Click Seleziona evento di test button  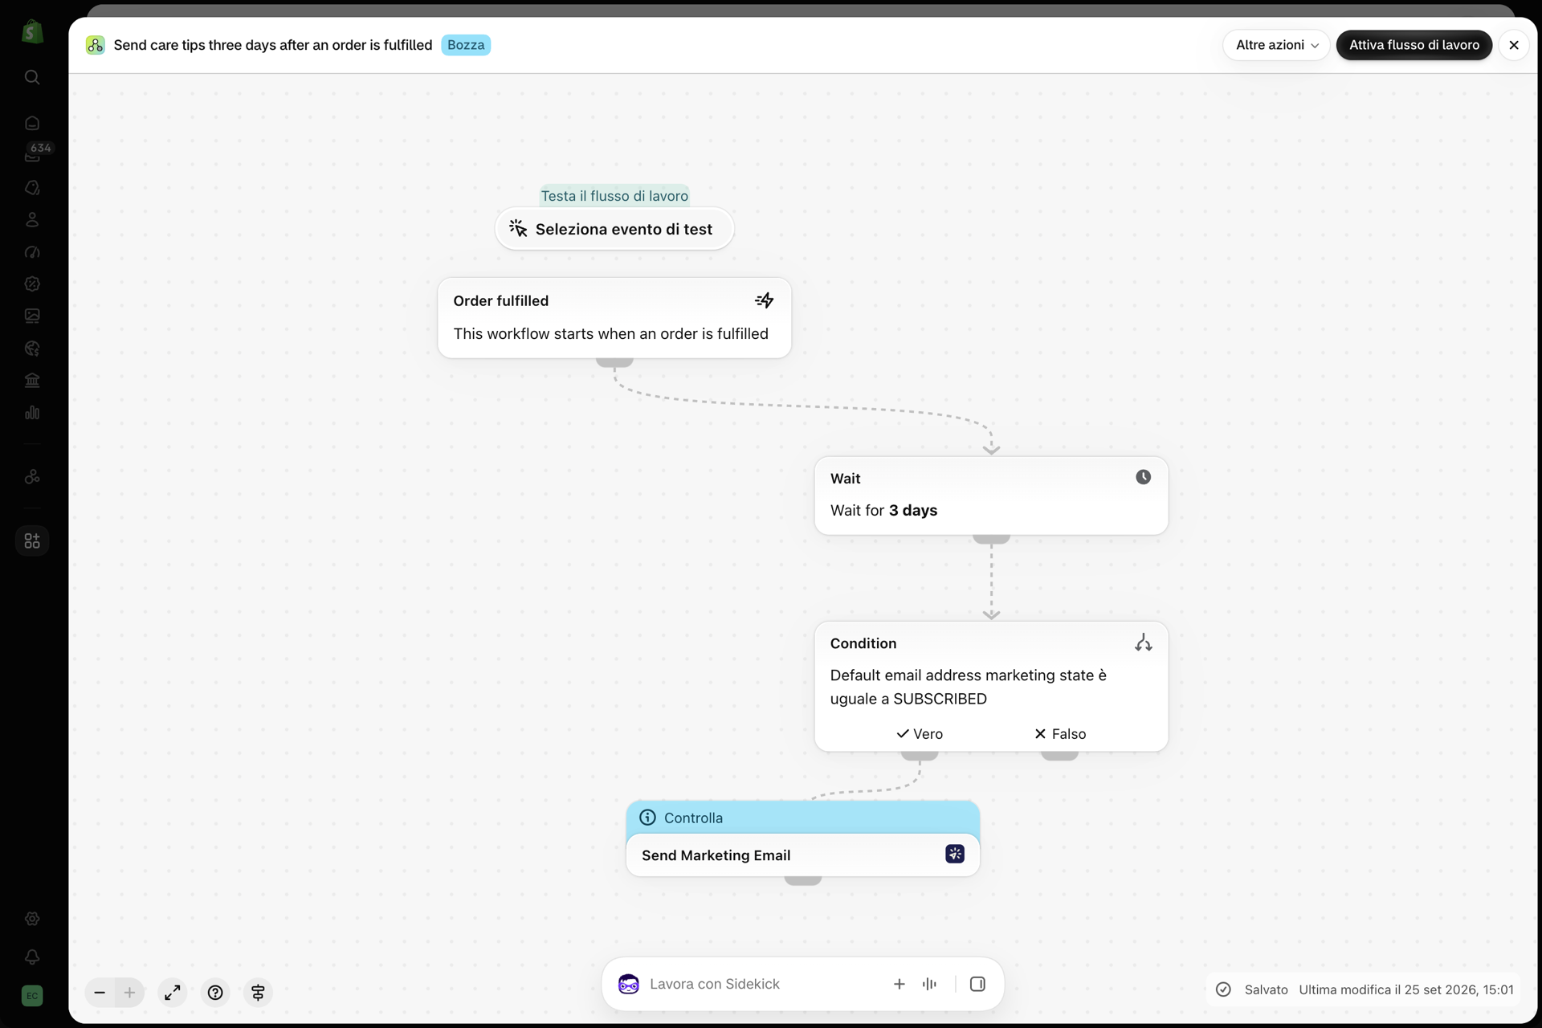(x=614, y=229)
